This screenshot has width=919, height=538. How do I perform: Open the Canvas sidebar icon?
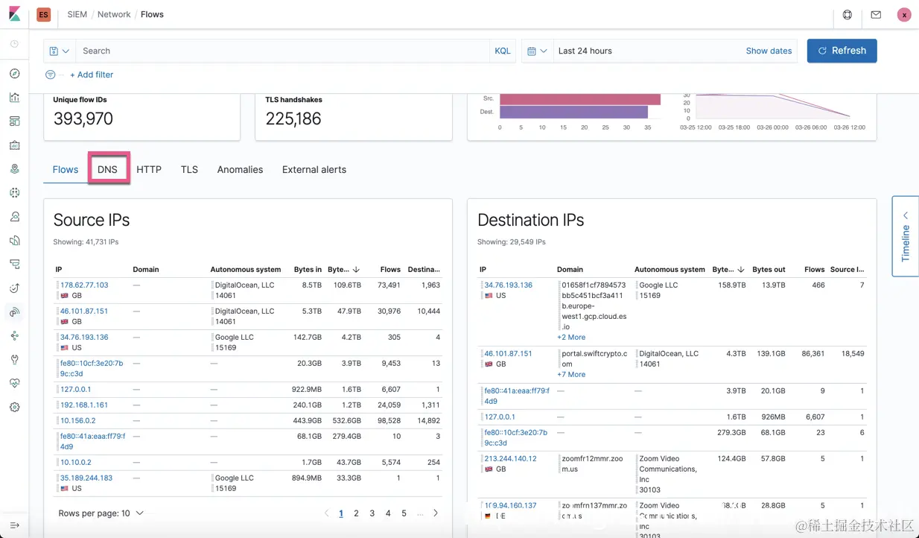[x=14, y=145]
